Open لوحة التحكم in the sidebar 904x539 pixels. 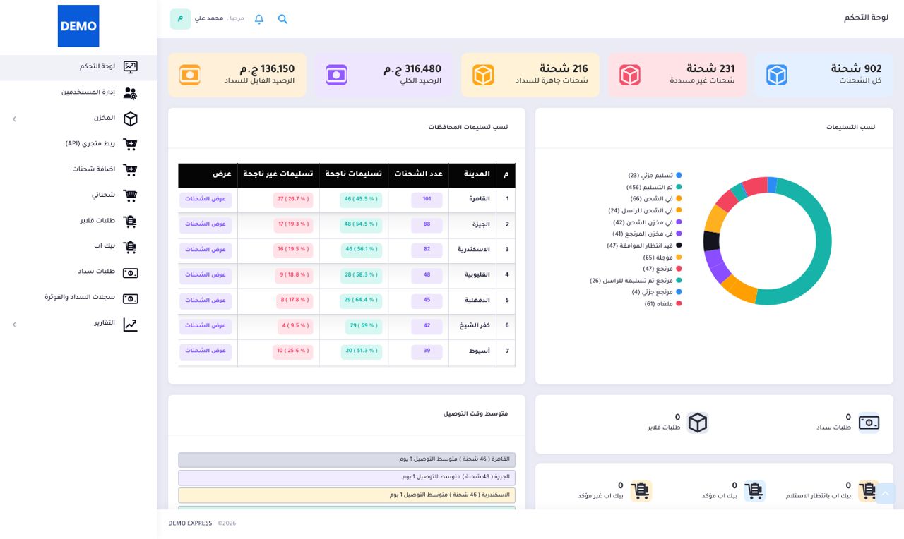pos(78,67)
